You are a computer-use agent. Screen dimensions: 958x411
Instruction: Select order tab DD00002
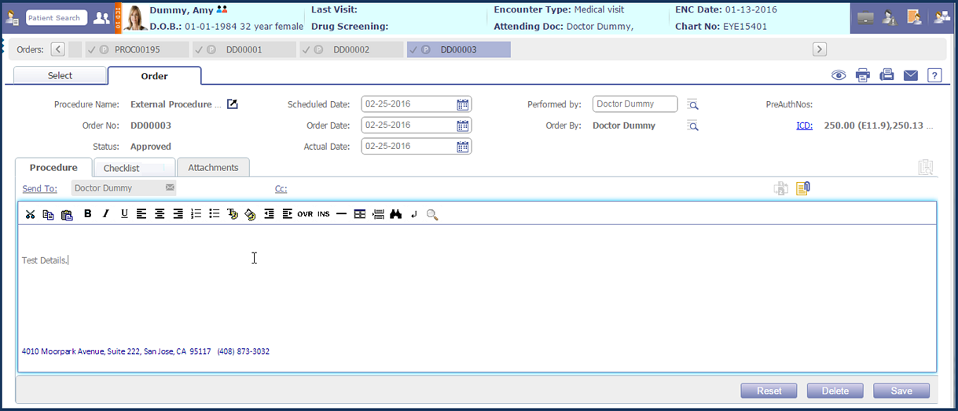tap(351, 49)
